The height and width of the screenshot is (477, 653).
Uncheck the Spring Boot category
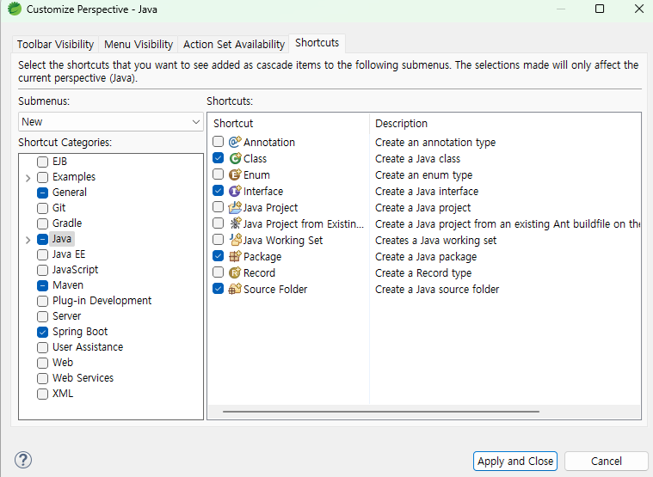[x=42, y=332]
